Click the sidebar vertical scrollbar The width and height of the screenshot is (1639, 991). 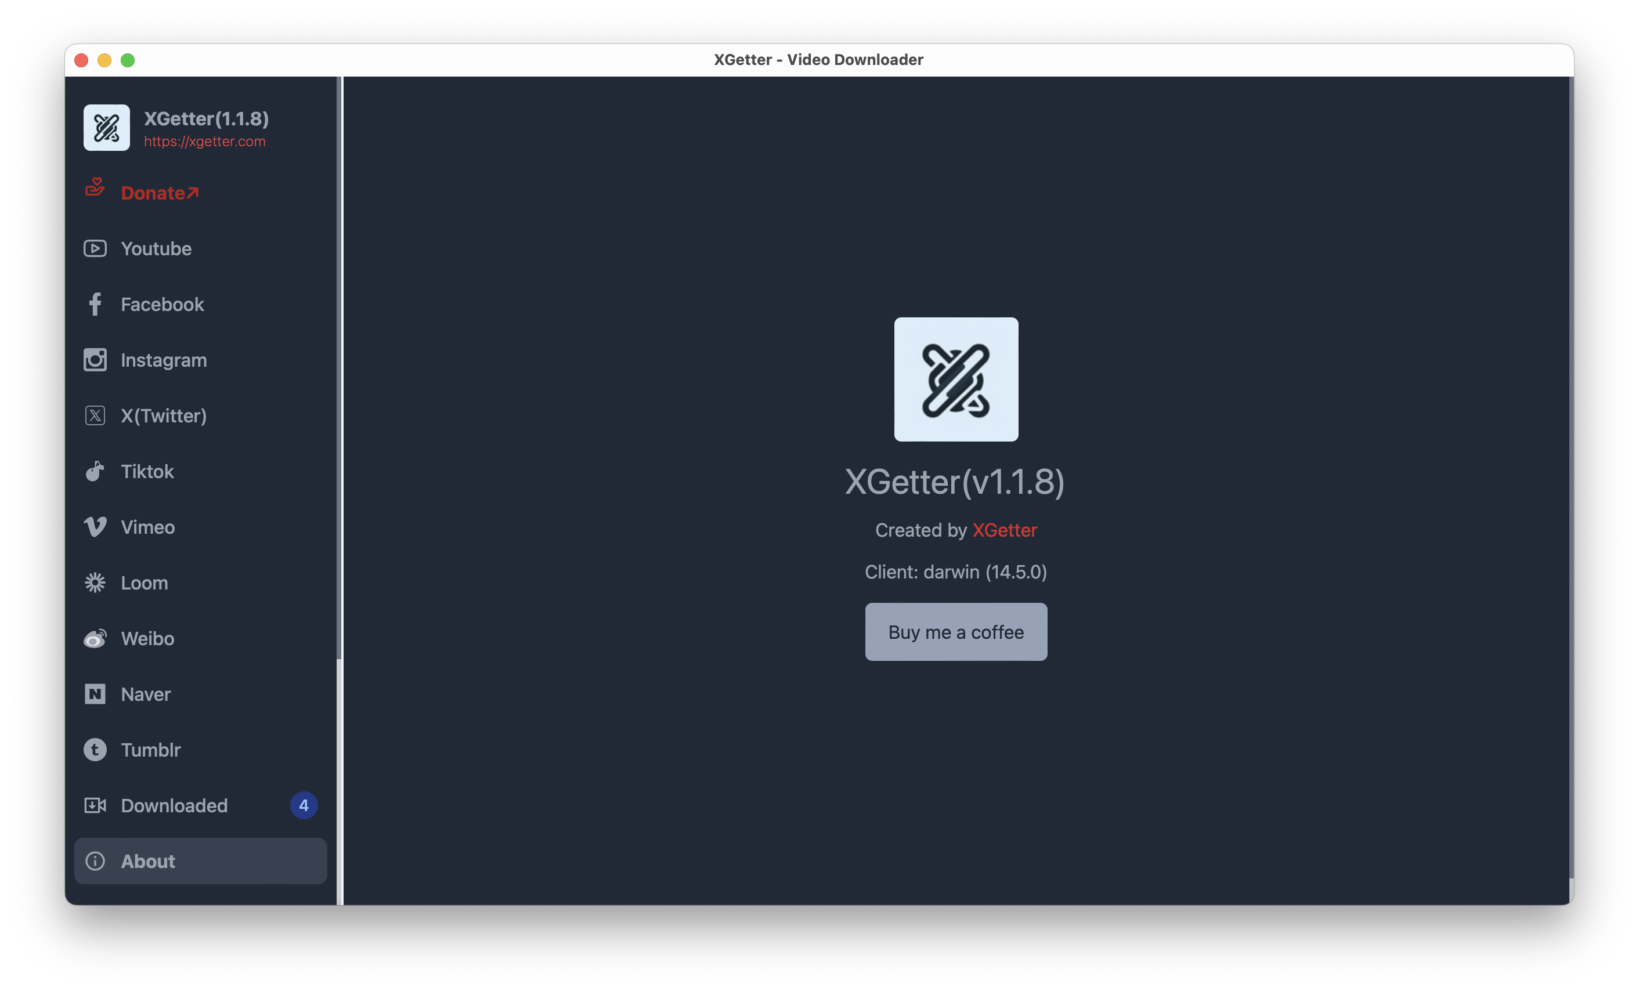(340, 368)
